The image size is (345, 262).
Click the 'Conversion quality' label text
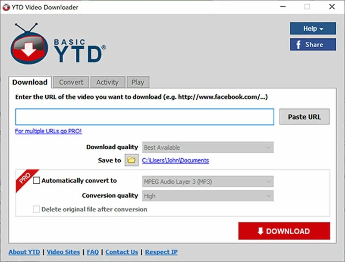click(110, 195)
